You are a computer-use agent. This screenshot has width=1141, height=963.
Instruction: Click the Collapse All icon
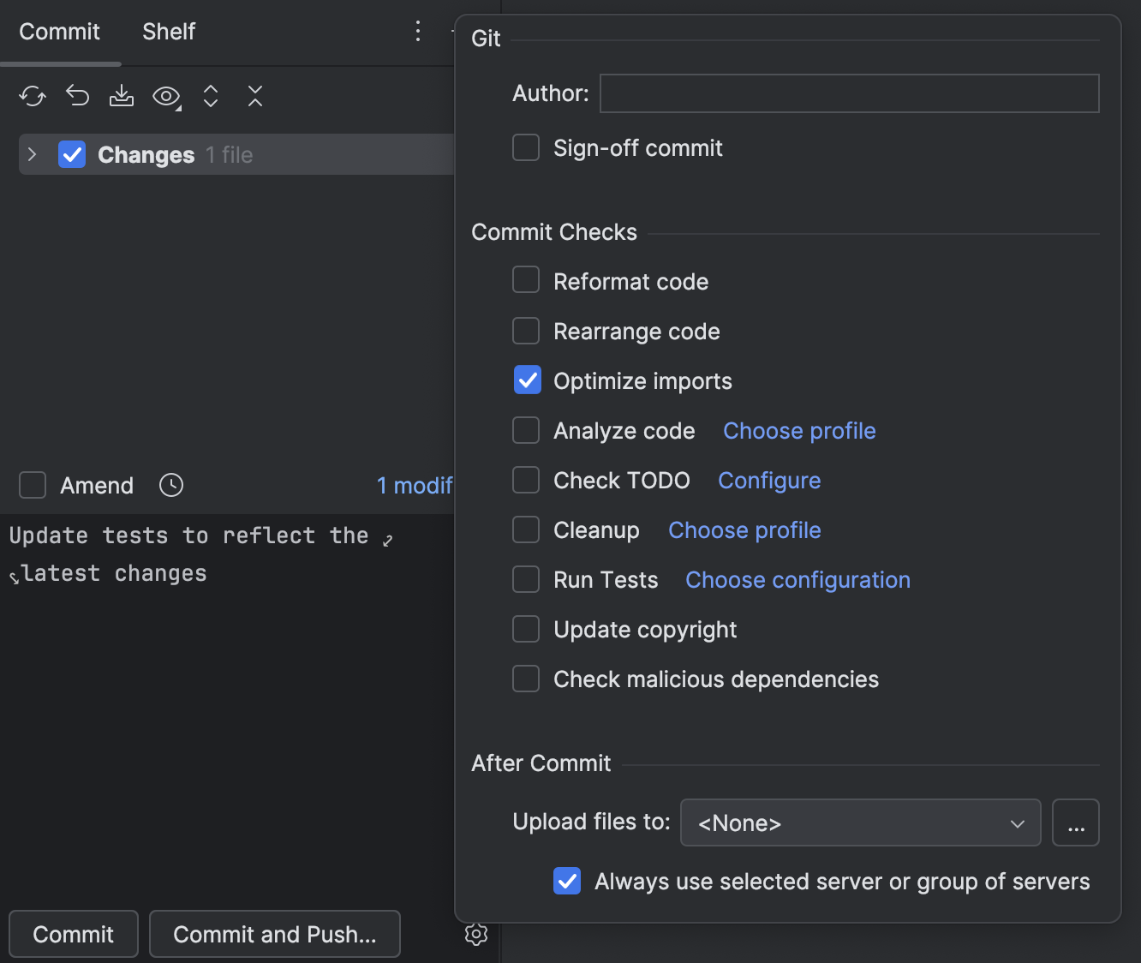point(255,96)
